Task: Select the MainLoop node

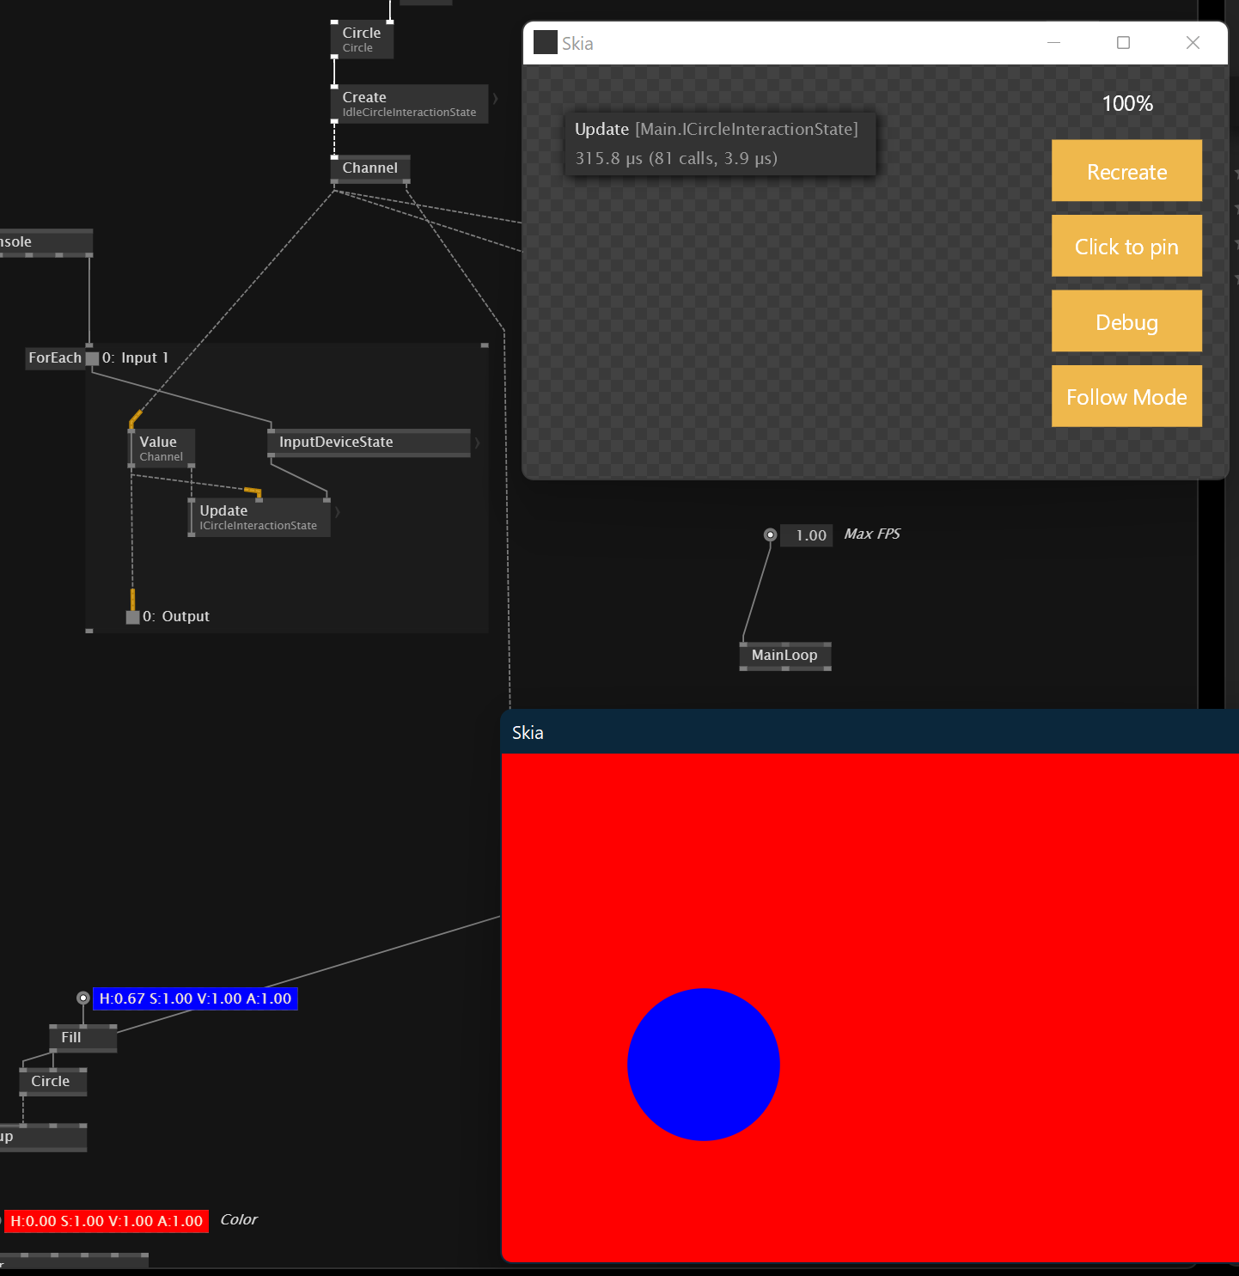Action: pyautogui.click(x=785, y=656)
